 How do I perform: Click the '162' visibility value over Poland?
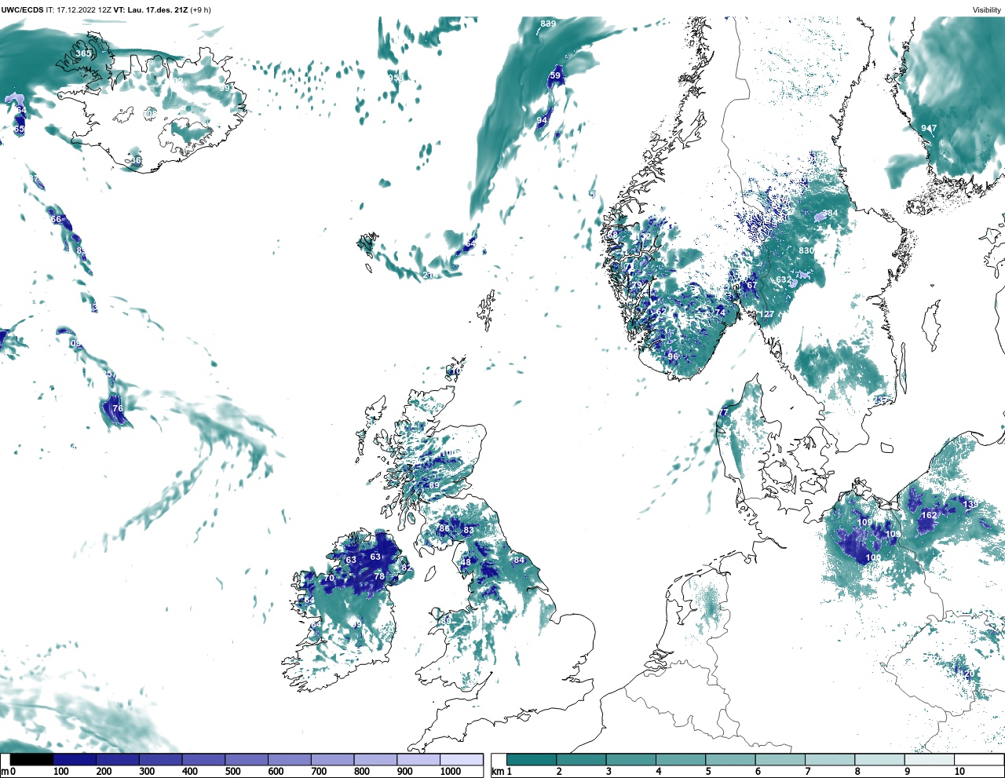coord(929,516)
